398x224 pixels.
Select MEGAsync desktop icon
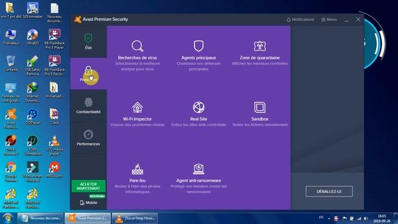point(54,170)
